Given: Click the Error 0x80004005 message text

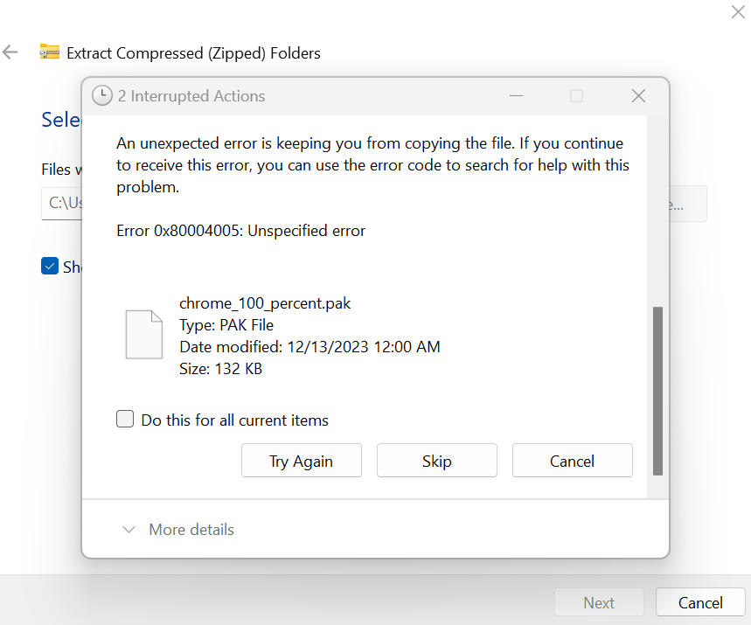Looking at the screenshot, I should [241, 231].
